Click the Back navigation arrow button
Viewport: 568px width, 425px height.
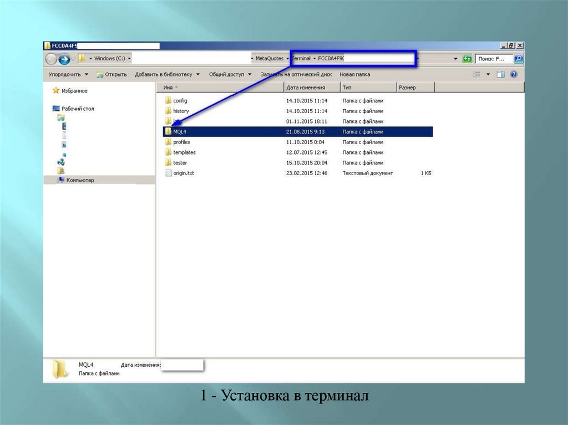coord(52,59)
